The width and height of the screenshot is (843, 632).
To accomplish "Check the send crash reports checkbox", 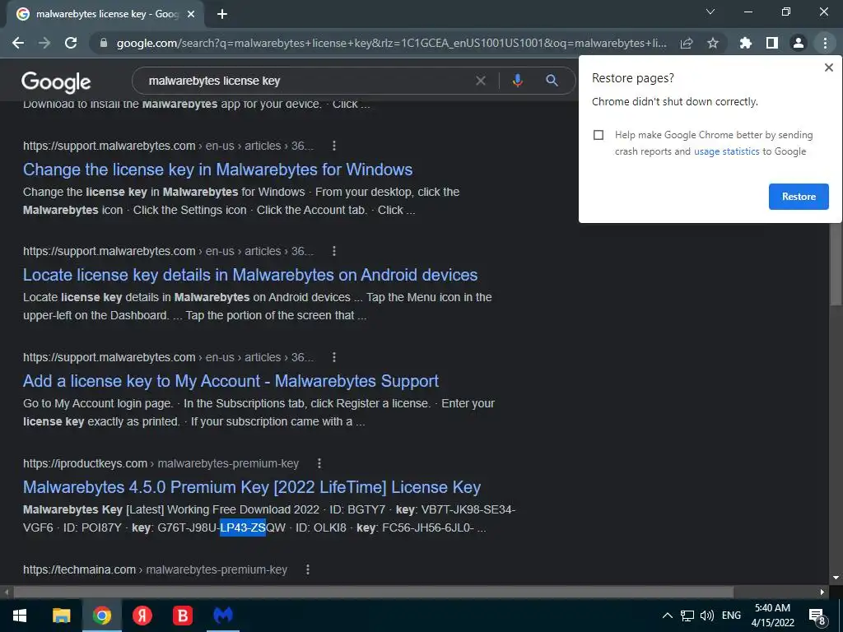I will pos(598,135).
